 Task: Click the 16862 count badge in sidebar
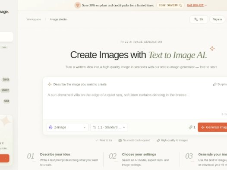5,90
